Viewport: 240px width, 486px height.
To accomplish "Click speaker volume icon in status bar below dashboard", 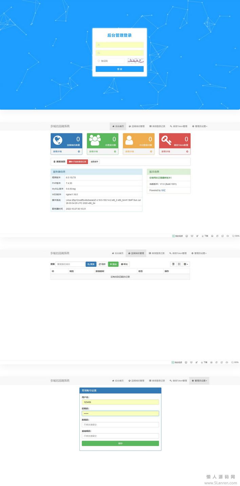I will click(227, 236).
